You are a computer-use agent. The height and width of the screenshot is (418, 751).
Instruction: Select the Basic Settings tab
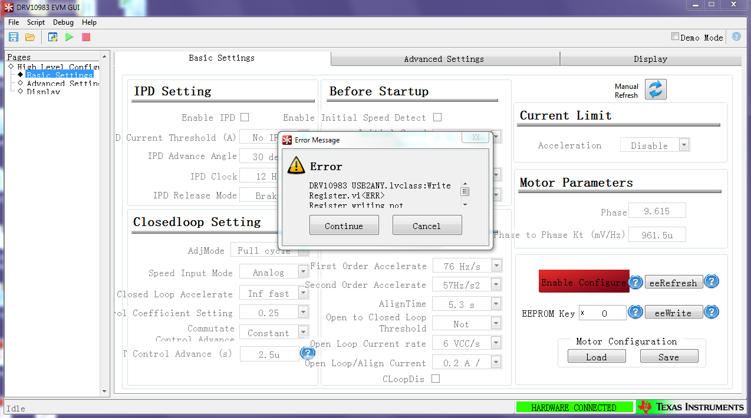[x=222, y=58]
